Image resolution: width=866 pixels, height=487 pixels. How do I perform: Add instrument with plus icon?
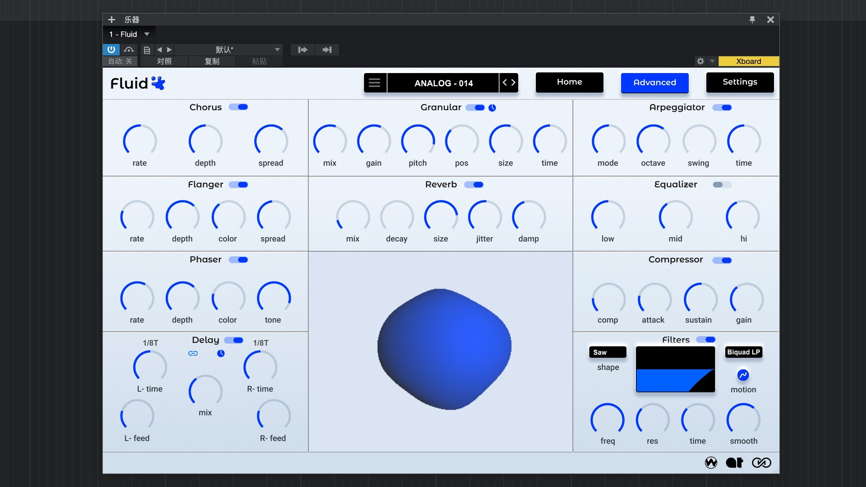[x=111, y=19]
